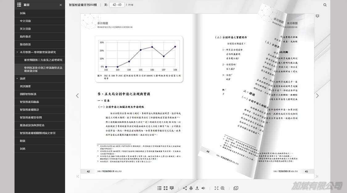Open the 國際智財新訊 entry
Image resolution: width=347 pixels, height=193 pixels.
[x=40, y=94]
